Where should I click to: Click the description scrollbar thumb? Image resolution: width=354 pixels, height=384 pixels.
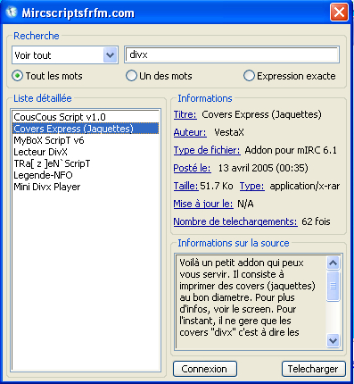coord(333,286)
